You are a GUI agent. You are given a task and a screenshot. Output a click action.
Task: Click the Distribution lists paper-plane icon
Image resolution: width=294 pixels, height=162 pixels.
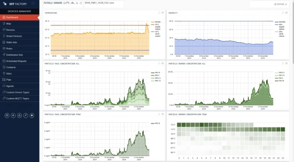(x=4, y=55)
